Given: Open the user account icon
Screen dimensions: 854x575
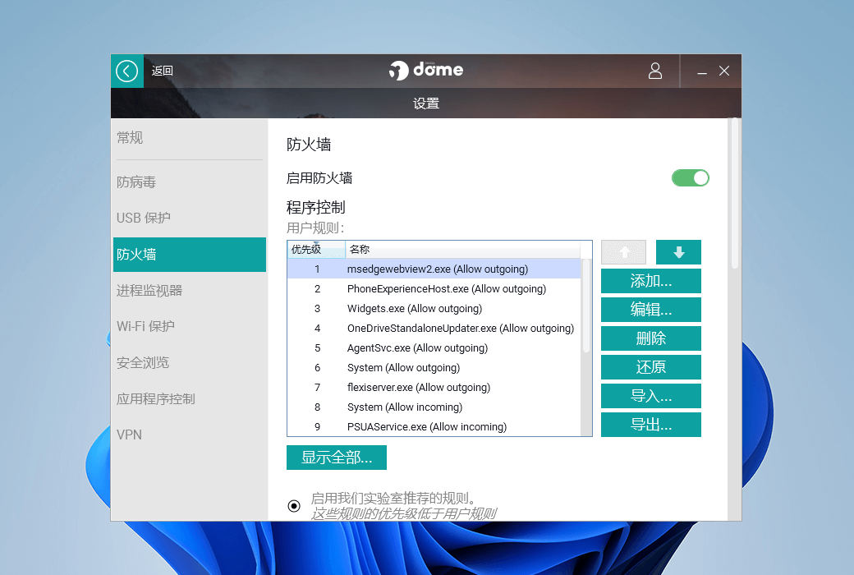Looking at the screenshot, I should click(654, 71).
